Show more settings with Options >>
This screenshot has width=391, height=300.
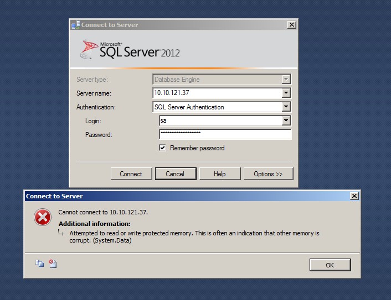(x=268, y=174)
